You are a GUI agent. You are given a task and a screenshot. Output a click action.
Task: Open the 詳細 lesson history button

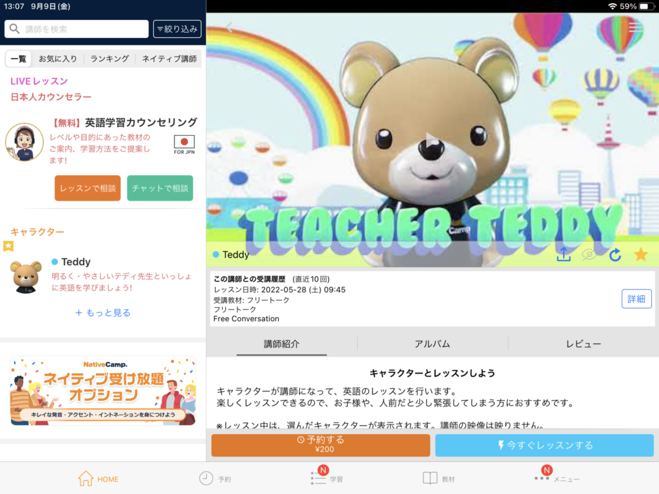(x=636, y=298)
